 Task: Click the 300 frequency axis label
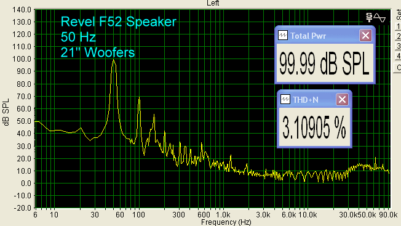tap(178, 214)
